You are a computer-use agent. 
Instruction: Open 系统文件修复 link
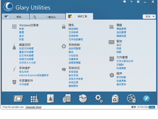point(76,79)
